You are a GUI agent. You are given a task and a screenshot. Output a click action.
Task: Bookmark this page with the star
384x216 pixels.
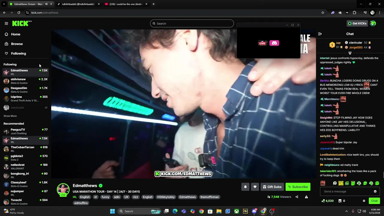coord(323,13)
